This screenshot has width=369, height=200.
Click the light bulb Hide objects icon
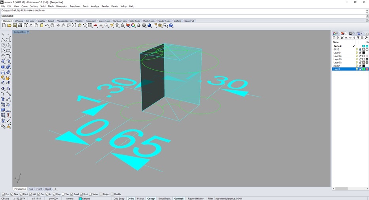click(117, 25)
